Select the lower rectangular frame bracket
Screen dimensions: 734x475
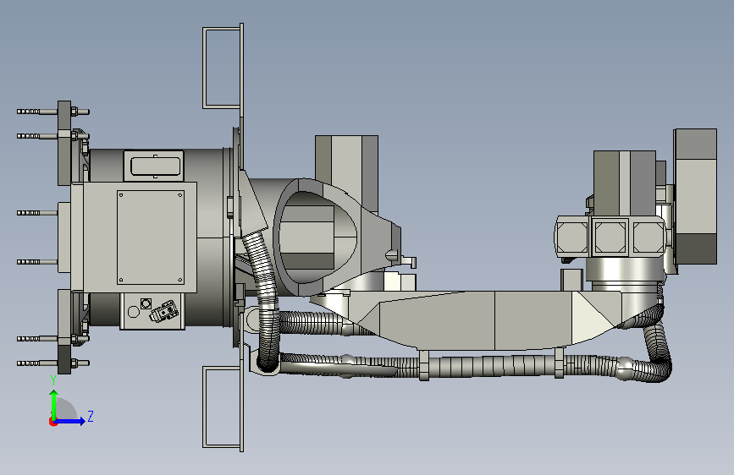point(223,407)
